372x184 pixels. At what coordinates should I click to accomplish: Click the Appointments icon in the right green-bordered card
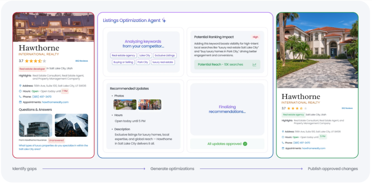283,148
